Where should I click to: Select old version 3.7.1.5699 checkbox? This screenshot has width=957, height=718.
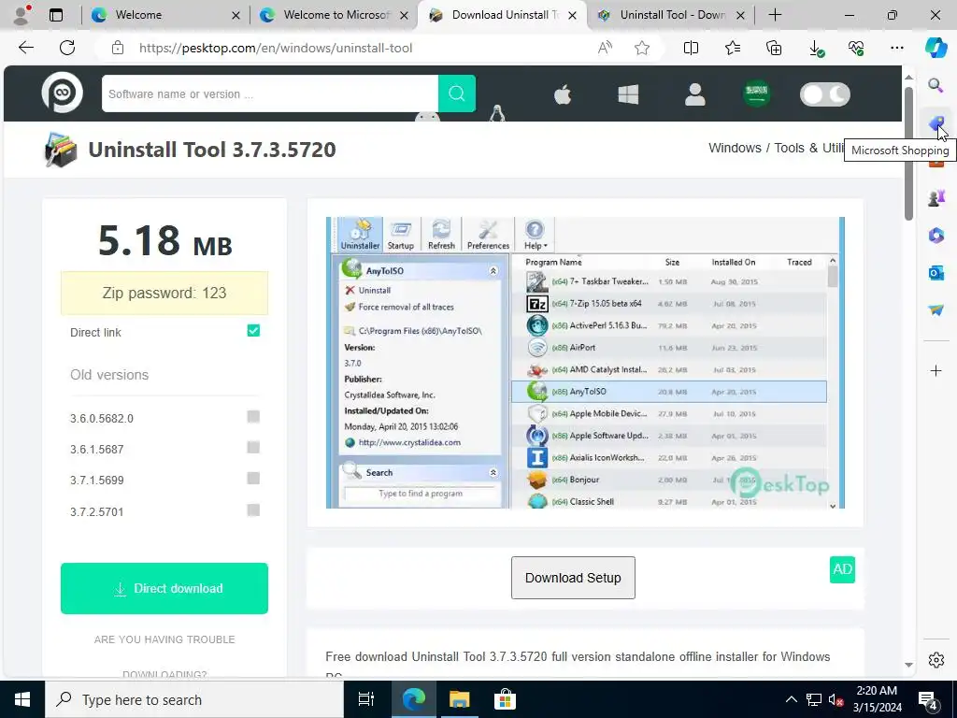(x=253, y=478)
